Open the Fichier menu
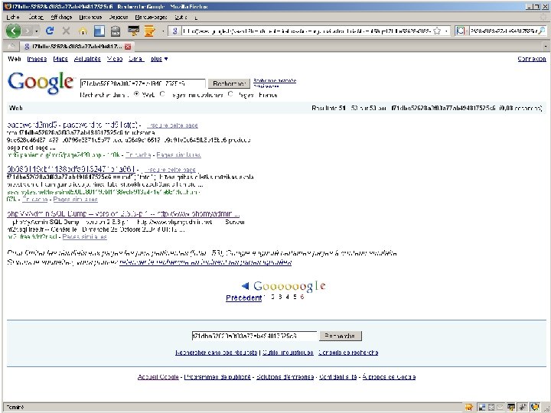Viewport: 551px width, 413px height. point(13,17)
